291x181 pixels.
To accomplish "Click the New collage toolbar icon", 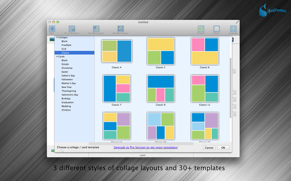I will (x=52, y=29).
